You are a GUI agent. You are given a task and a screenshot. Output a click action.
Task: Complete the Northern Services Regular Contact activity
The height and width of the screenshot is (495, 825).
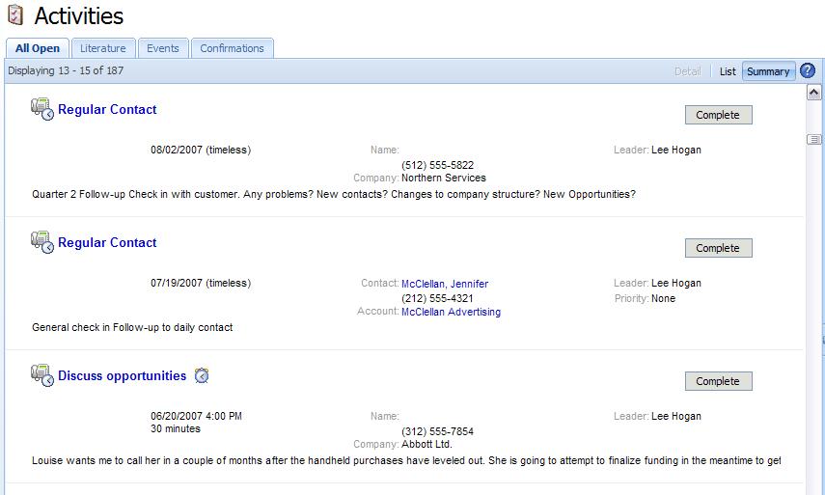pos(718,115)
